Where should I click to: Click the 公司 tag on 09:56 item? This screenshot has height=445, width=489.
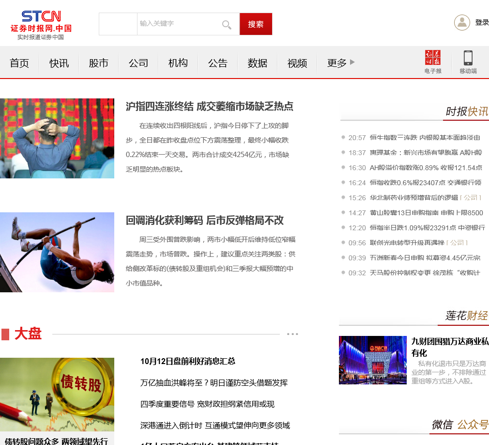click(457, 243)
